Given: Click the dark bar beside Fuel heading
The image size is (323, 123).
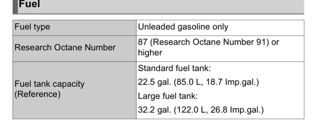Looking at the screenshot, I should click(15, 7).
